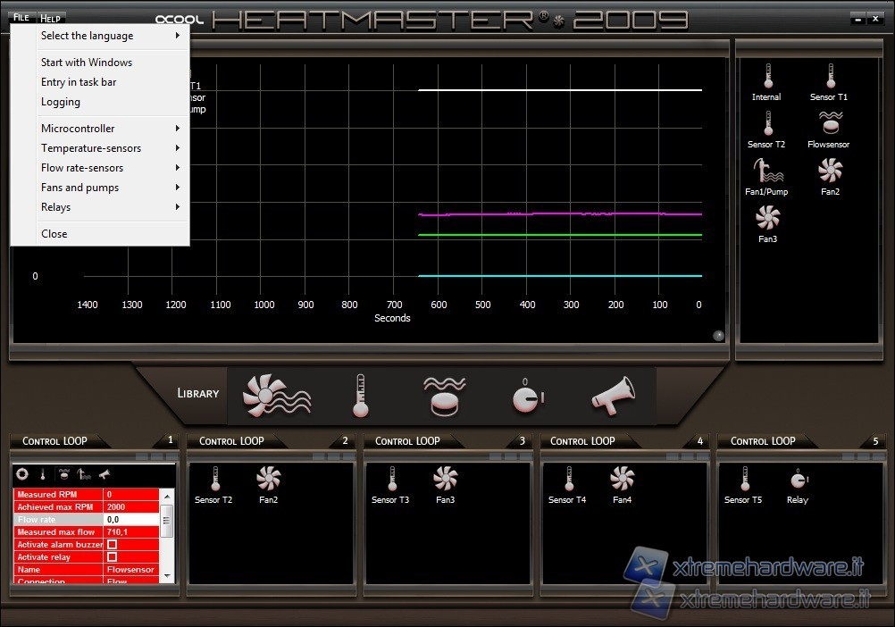895x627 pixels.
Task: Toggle Start with Windows option
Action: tap(87, 63)
